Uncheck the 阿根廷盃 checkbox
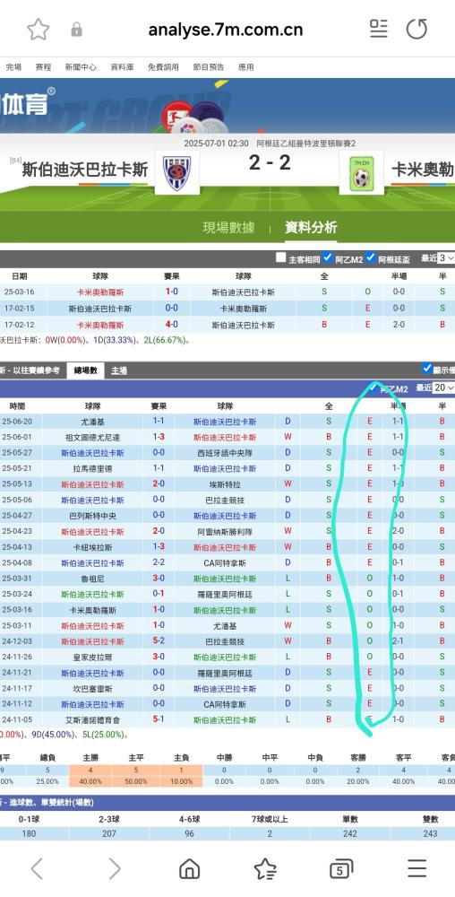This screenshot has height=897, width=455. (371, 257)
